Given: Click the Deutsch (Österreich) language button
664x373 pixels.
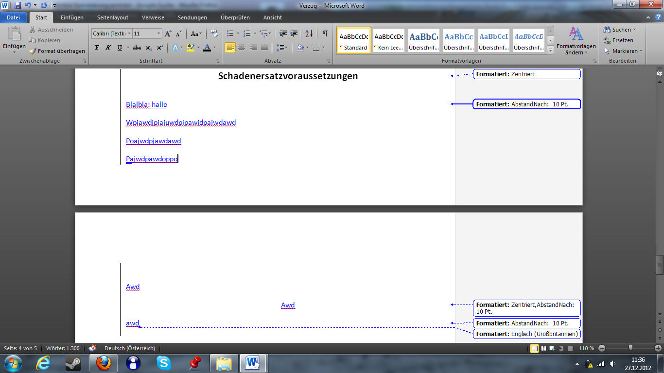Looking at the screenshot, I should [x=129, y=348].
